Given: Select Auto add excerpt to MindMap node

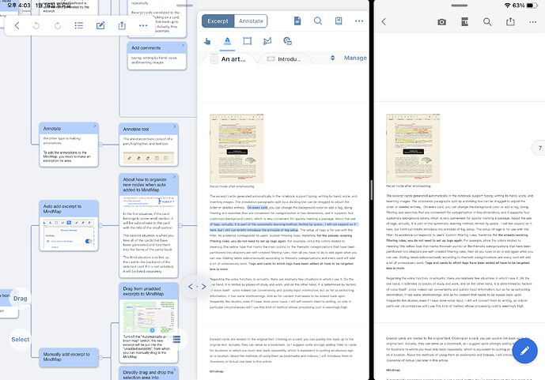Looking at the screenshot, I should (x=69, y=226).
